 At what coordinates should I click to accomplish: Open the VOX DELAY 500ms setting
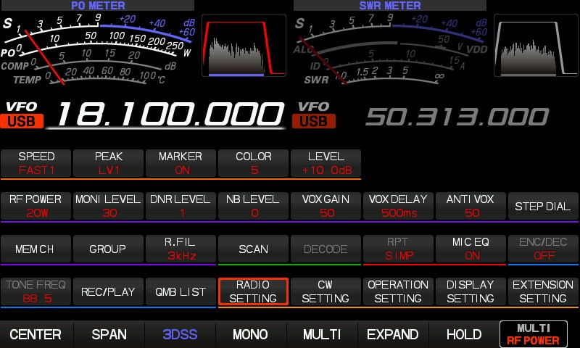[398, 206]
